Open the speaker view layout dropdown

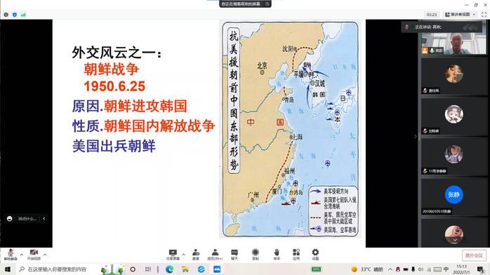click(460, 14)
